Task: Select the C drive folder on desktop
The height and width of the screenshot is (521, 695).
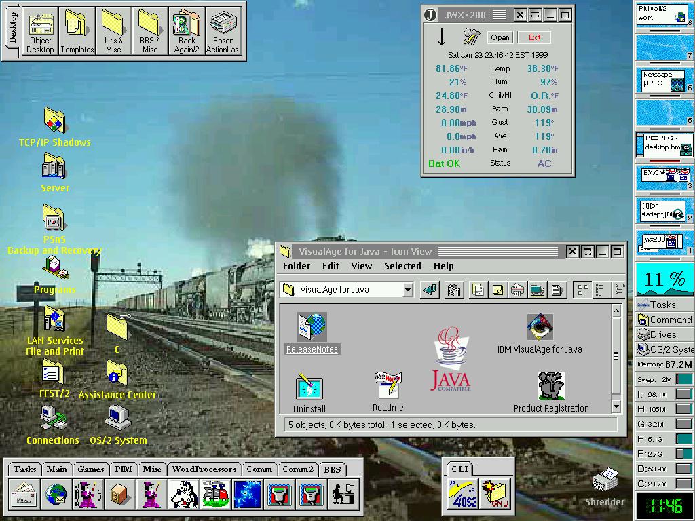Action: click(117, 333)
